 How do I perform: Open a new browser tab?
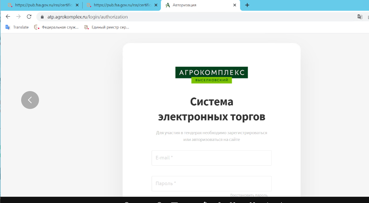click(x=247, y=5)
